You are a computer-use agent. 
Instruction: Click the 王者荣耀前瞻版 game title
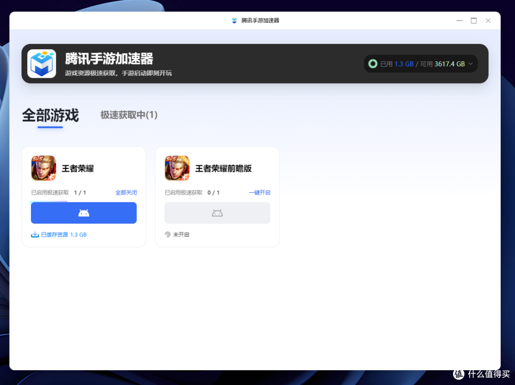(223, 168)
